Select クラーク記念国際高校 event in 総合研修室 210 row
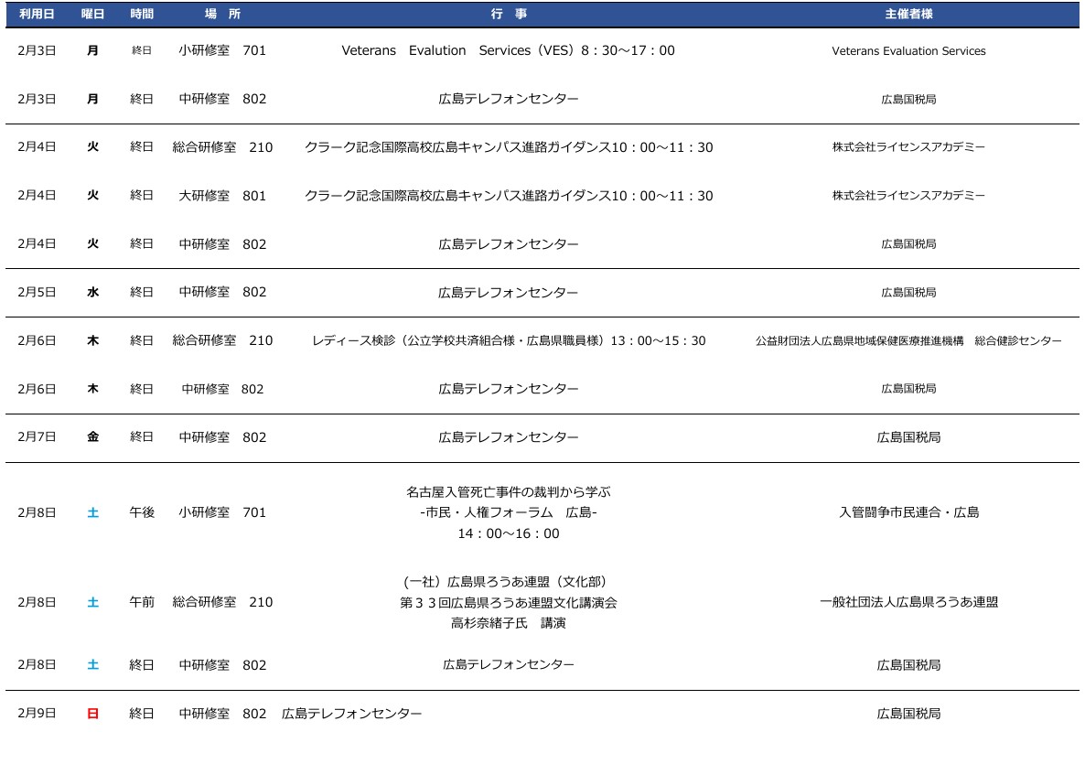The image size is (1085, 764). click(x=509, y=147)
